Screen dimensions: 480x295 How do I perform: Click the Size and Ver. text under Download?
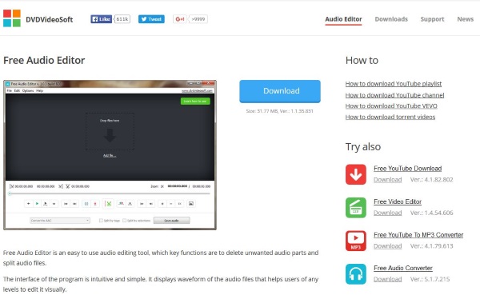(x=279, y=111)
